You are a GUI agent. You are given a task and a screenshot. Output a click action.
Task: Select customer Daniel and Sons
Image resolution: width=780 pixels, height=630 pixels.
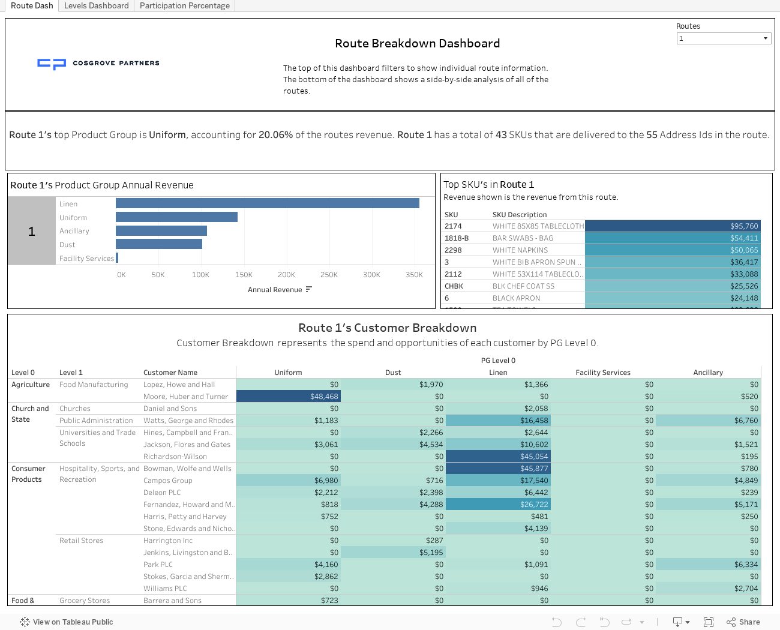170,409
